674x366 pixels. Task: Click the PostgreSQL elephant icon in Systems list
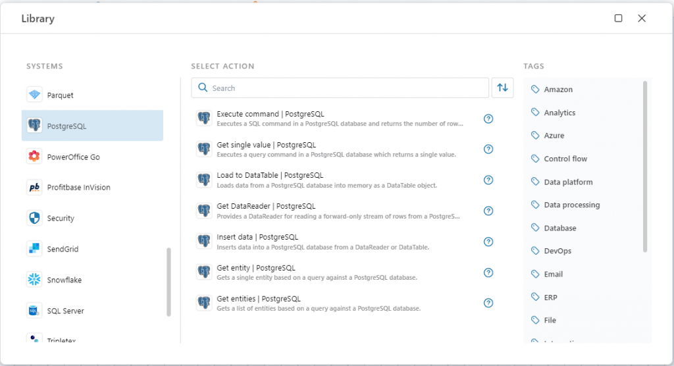click(34, 126)
